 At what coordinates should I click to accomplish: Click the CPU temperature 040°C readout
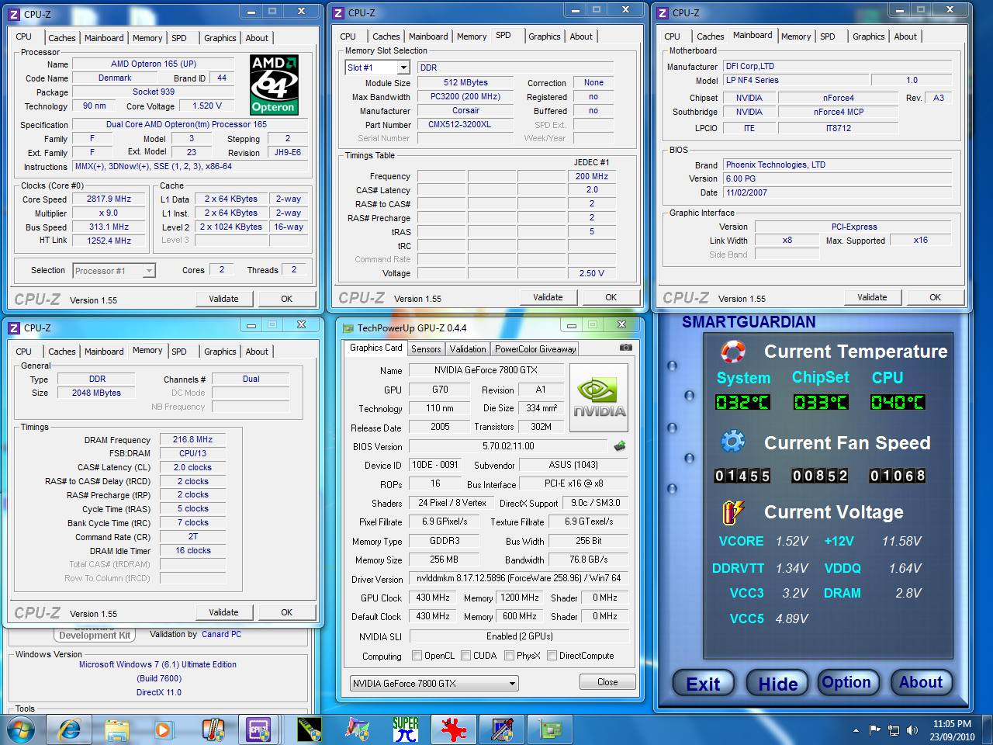pyautogui.click(x=898, y=402)
